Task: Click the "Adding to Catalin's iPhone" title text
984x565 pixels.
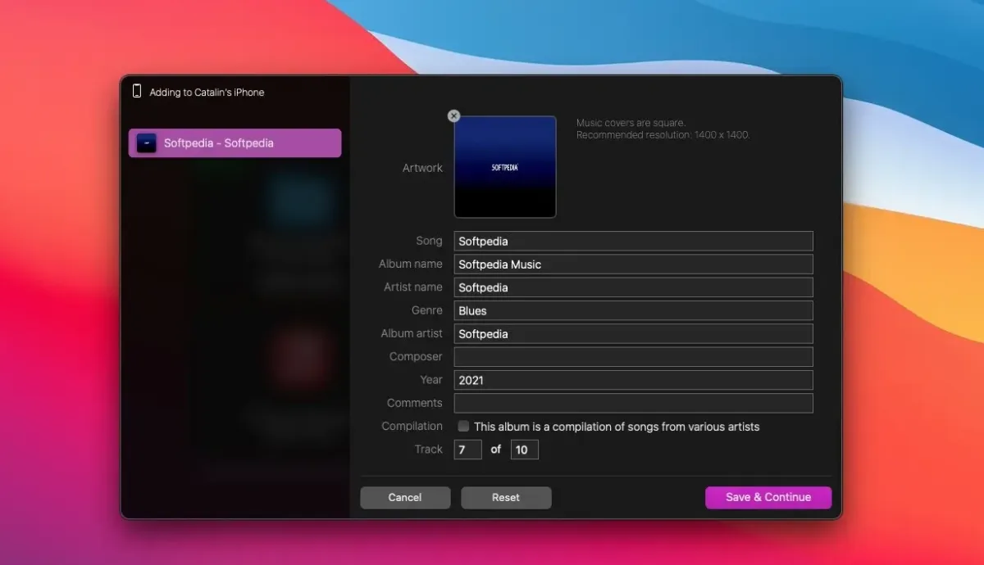Action: coord(207,93)
